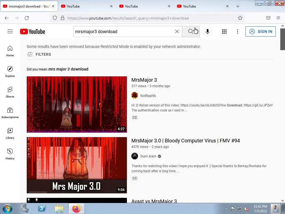
Task: Show hidden system tray icons
Action: [x=226, y=209]
